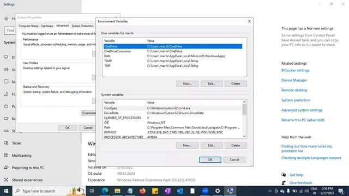
Task: Open Task View from the taskbar
Action: click(92, 191)
